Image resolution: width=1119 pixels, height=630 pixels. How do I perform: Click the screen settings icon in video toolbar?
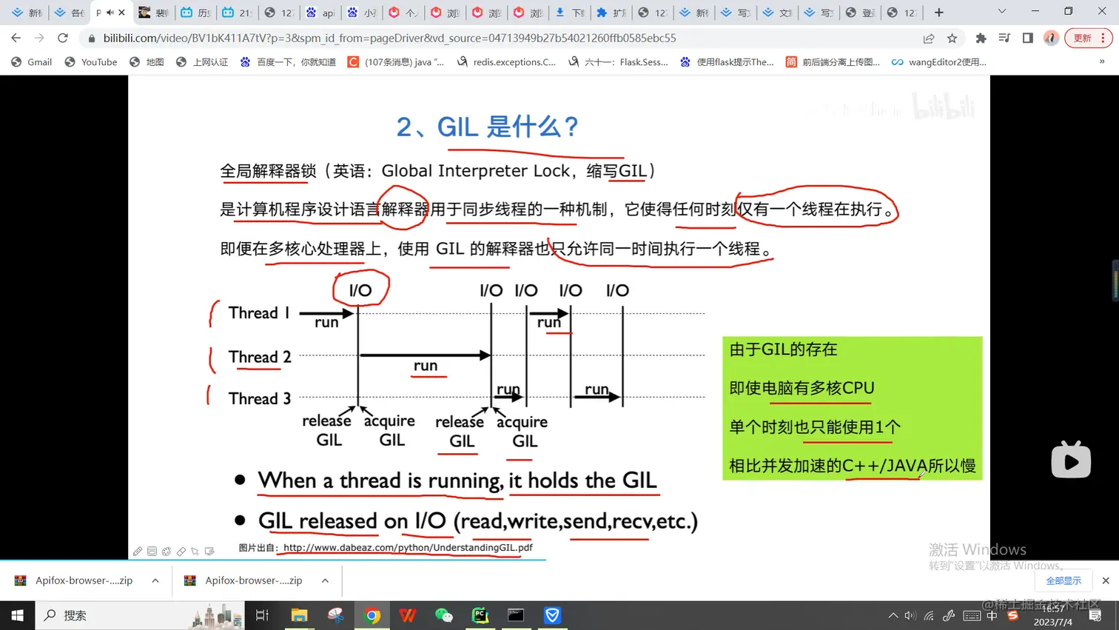point(210,552)
